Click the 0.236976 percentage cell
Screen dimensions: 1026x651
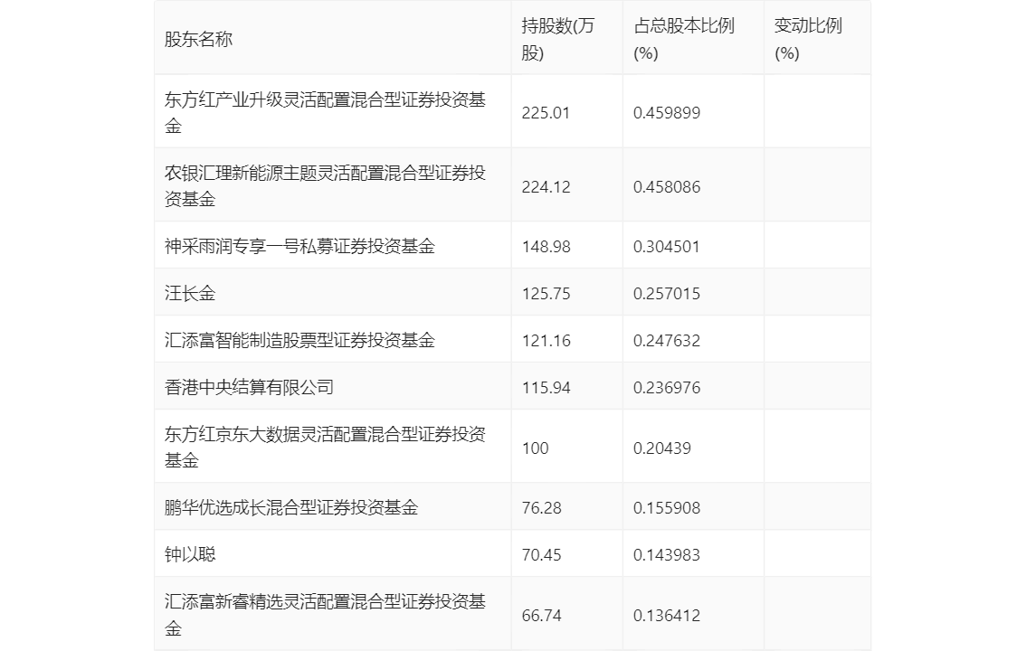tap(667, 388)
